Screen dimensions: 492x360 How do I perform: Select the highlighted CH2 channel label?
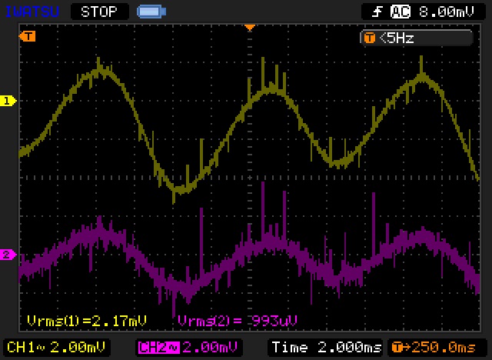point(159,348)
